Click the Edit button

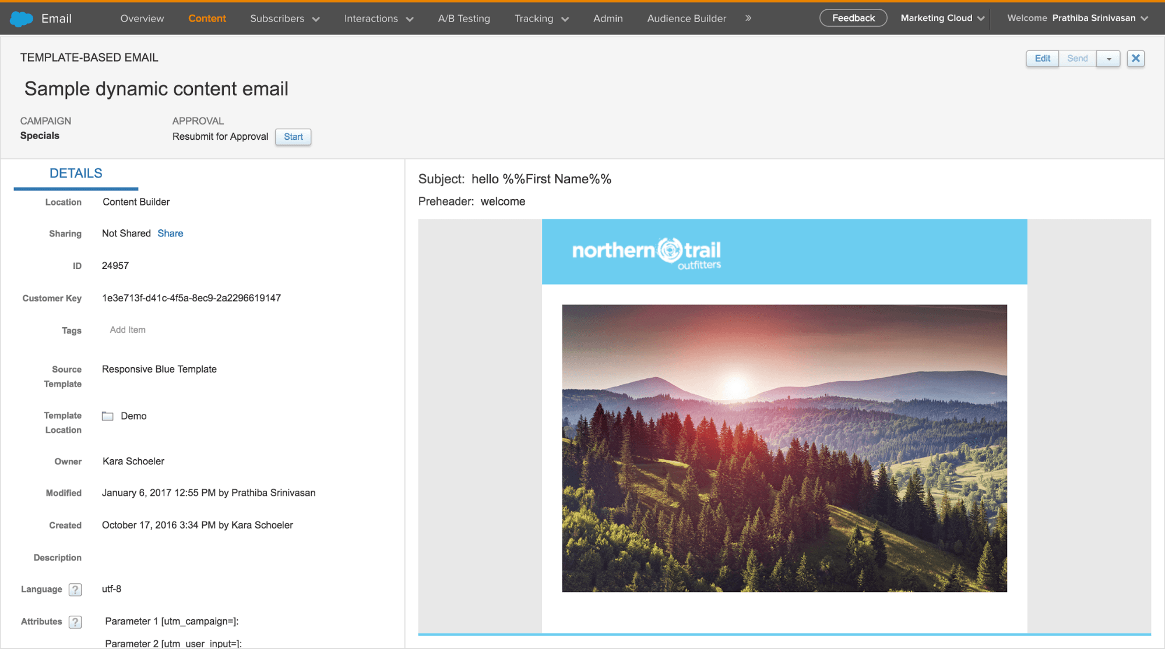tap(1042, 58)
